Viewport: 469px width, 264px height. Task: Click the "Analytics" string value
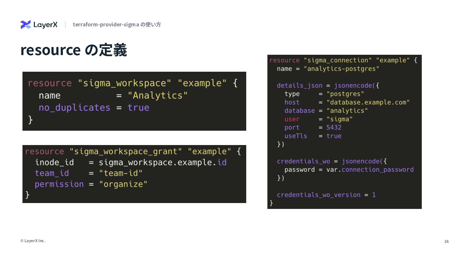pos(158,95)
